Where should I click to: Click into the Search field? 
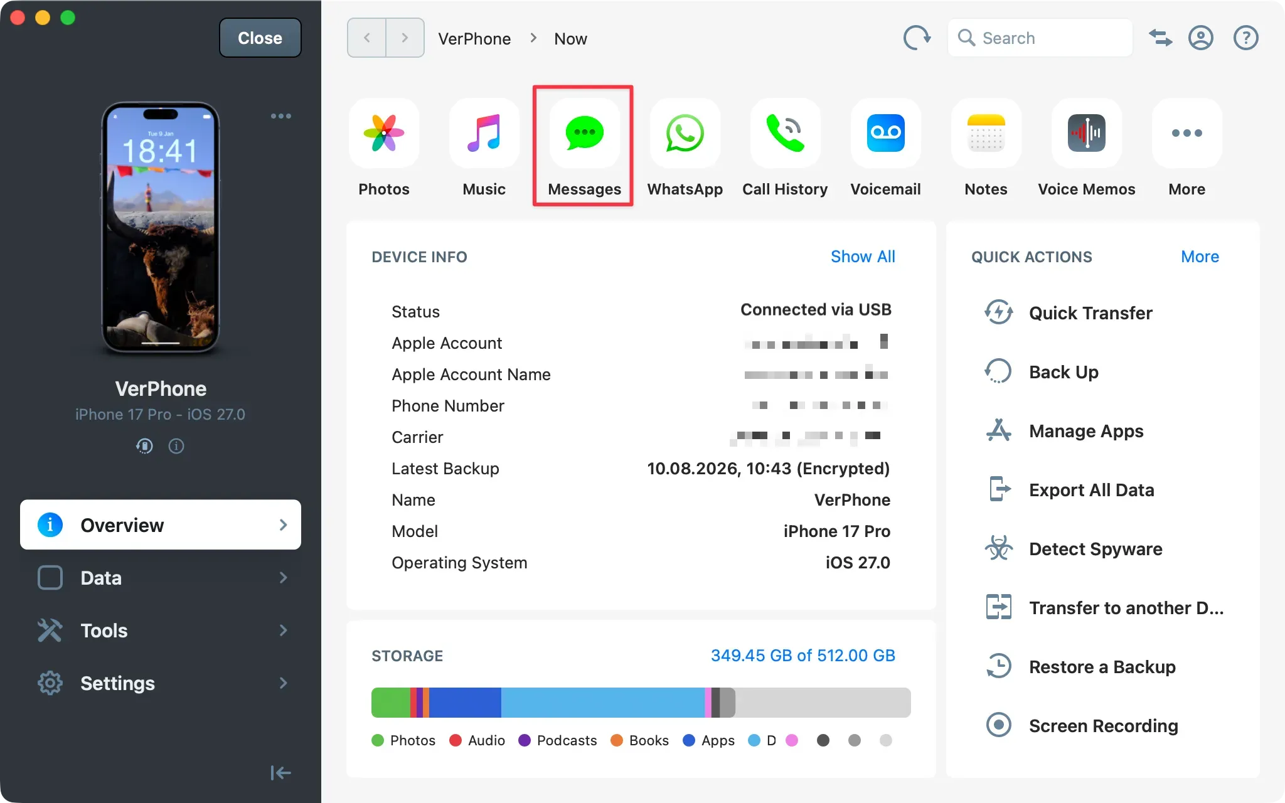pos(1040,38)
